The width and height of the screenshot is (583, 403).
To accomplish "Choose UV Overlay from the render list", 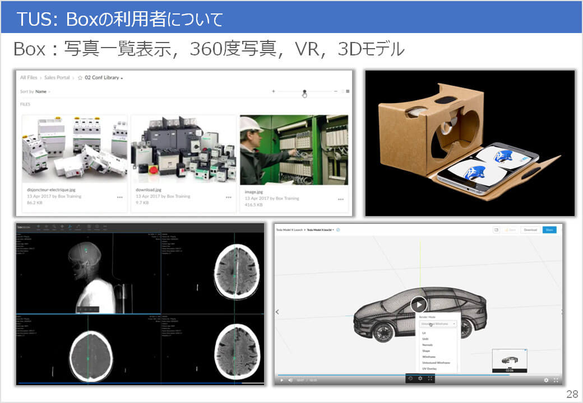I will 429,369.
